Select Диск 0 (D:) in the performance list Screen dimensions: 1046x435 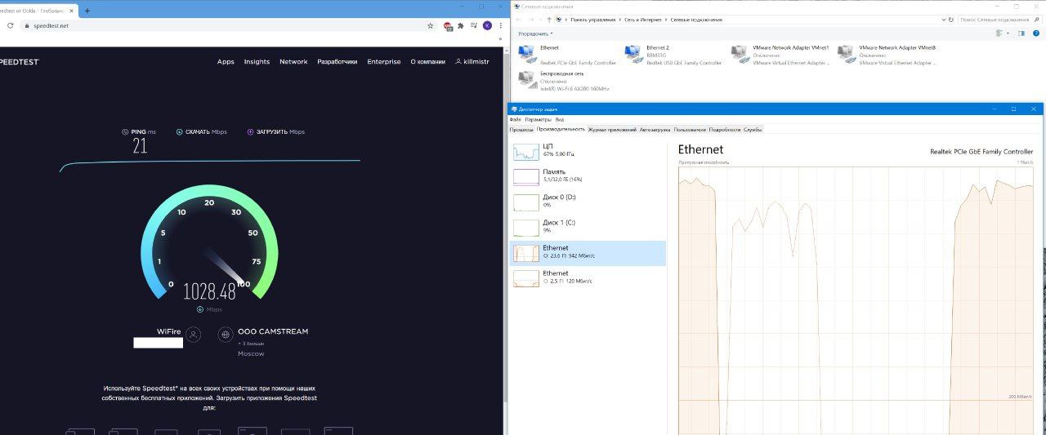(588, 202)
